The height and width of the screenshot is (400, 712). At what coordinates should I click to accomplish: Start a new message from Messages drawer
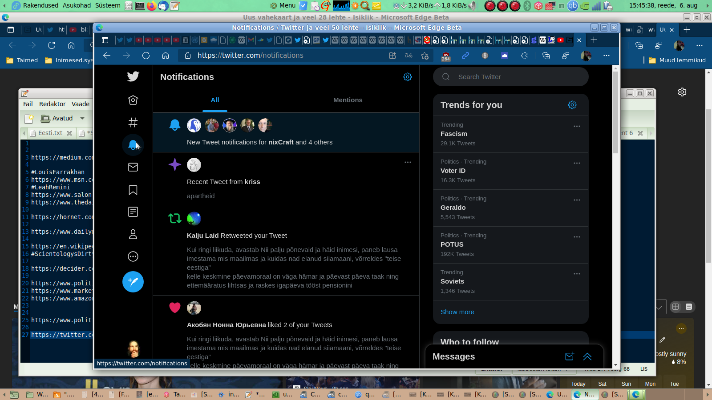(570, 356)
